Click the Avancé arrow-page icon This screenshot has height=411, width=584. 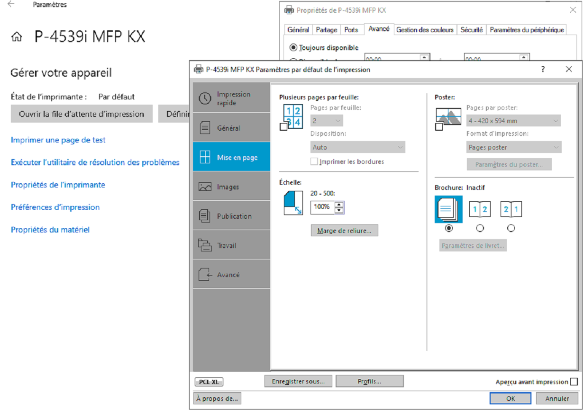coord(205,275)
